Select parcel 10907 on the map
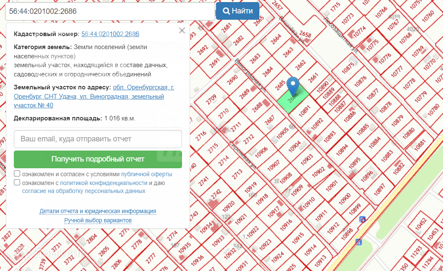This screenshot has width=443, height=271. (x=273, y=166)
